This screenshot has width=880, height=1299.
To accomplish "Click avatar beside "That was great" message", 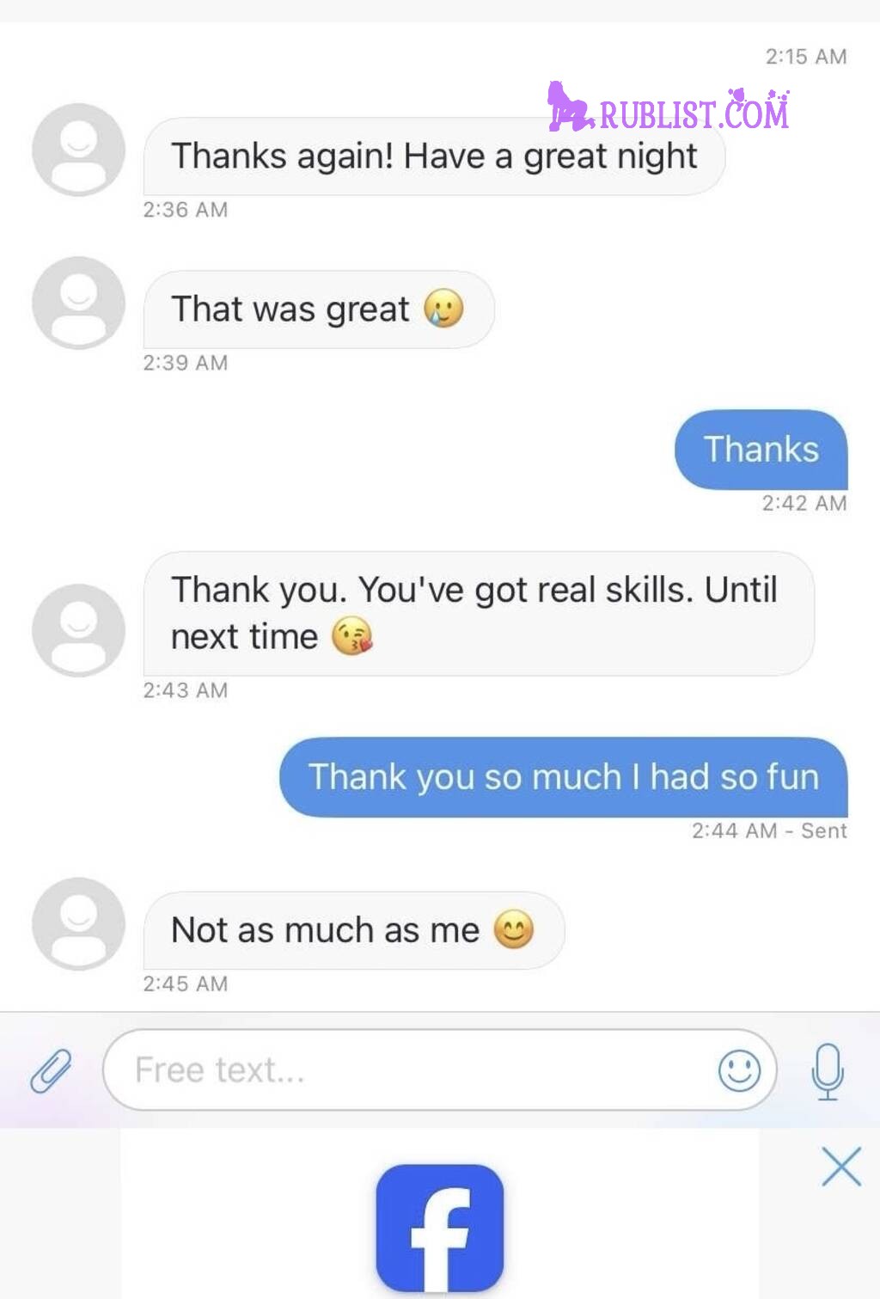I will (78, 303).
